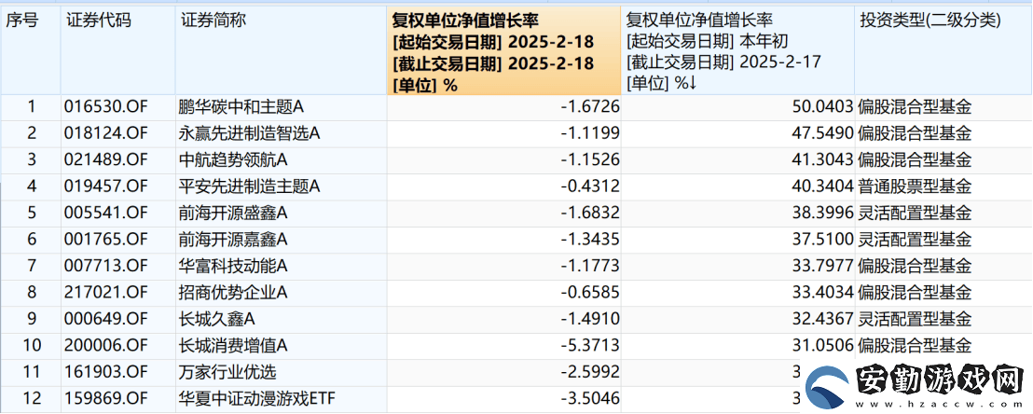Click the year-to-date value 47.5490
1033x414 pixels.
(x=825, y=134)
